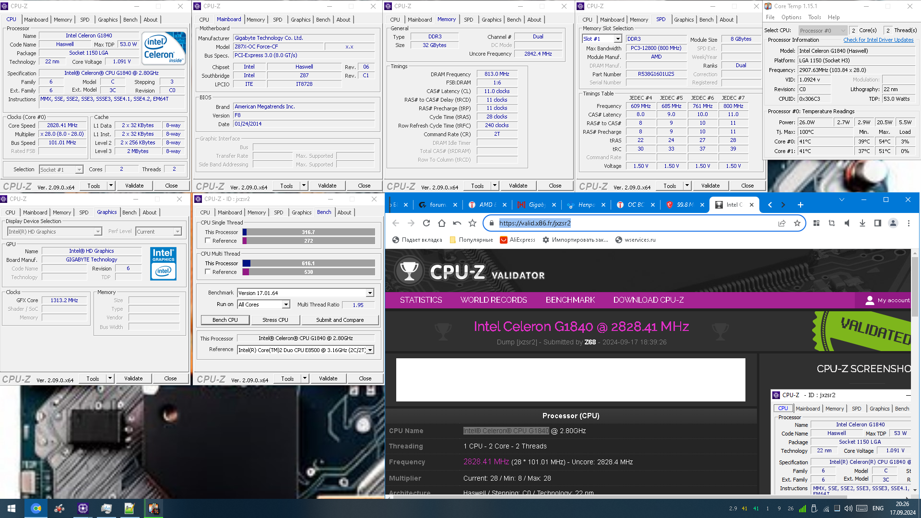Expand the Tools arrow in the Bench CPU-Z window
The image size is (921, 518).
(x=305, y=378)
